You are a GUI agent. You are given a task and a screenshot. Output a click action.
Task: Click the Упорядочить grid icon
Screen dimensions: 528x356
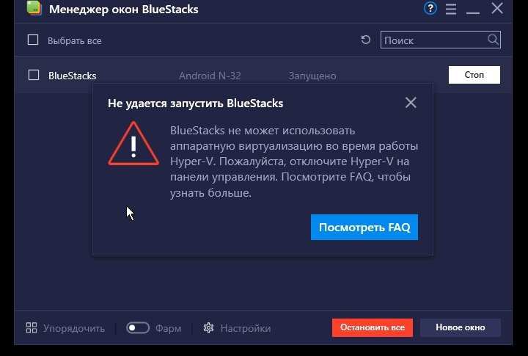(x=32, y=327)
